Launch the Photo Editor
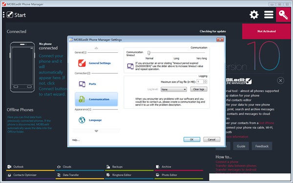The width and height of the screenshot is (293, 183). click(167, 175)
